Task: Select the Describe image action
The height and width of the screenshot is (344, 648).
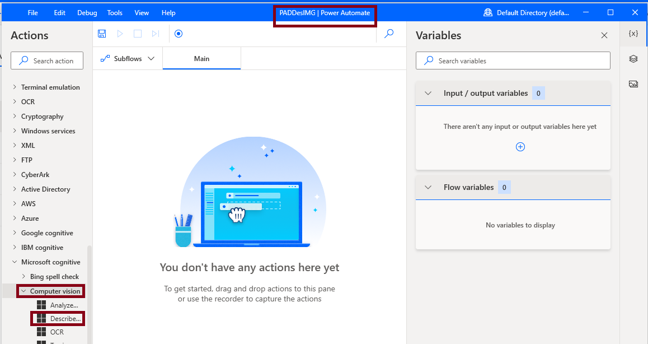Action: click(x=58, y=318)
